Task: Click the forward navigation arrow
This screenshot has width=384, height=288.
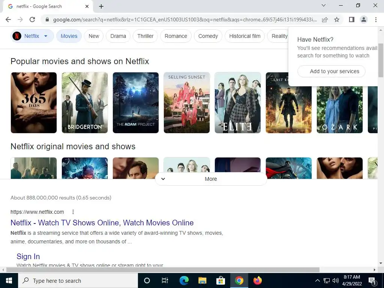Action: coord(20,19)
